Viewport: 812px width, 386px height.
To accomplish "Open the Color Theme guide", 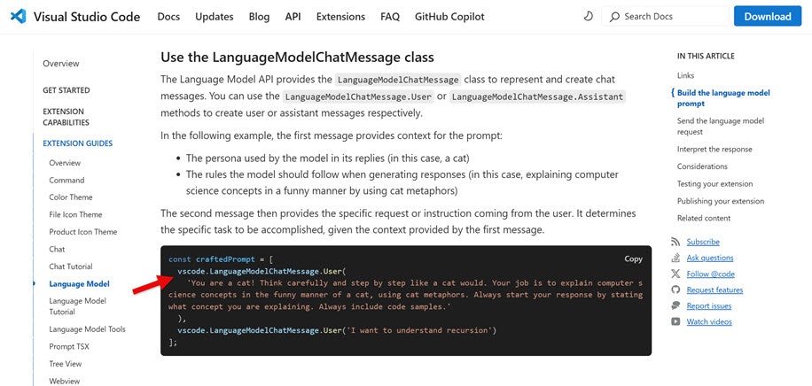I will (71, 197).
